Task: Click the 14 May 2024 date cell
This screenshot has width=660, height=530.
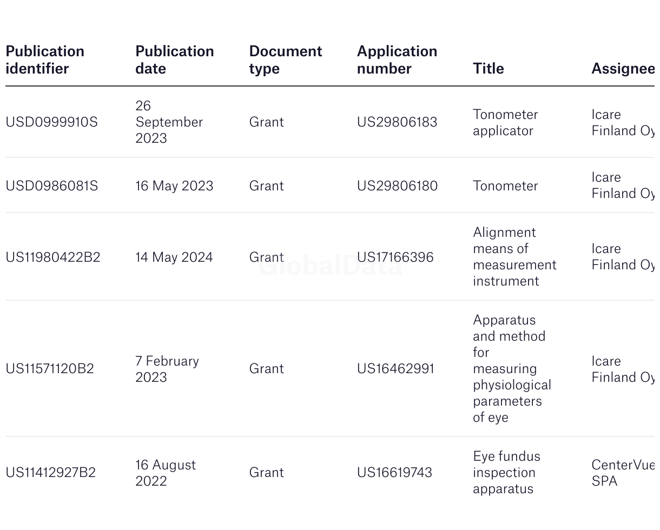Action: click(174, 257)
